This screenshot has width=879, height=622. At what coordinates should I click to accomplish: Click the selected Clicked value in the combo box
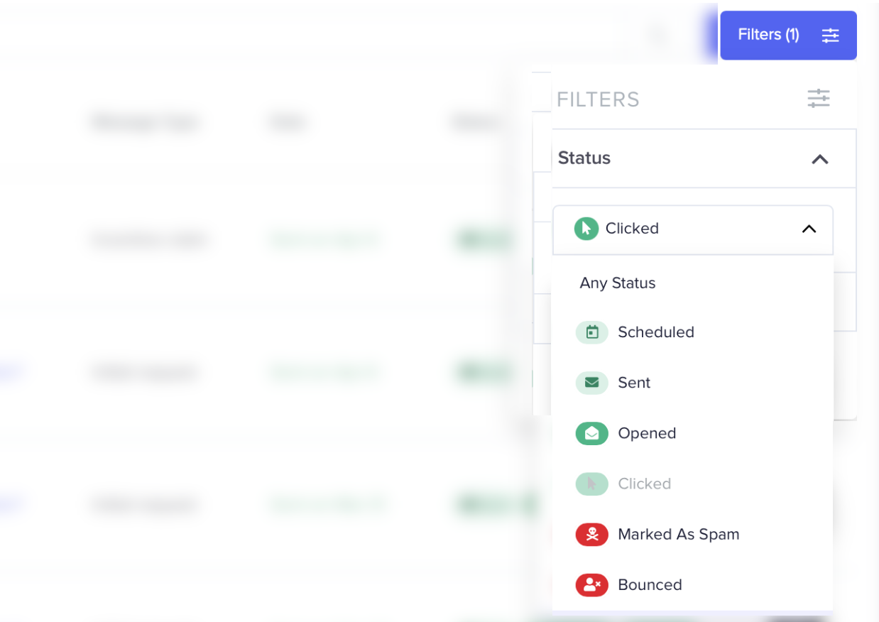pos(632,229)
